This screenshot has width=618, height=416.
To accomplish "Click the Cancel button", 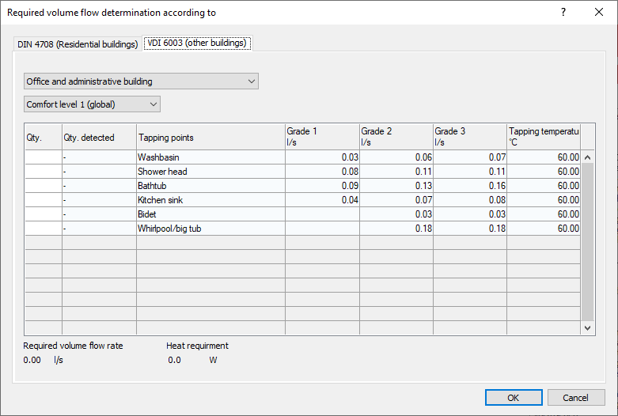I will (576, 398).
